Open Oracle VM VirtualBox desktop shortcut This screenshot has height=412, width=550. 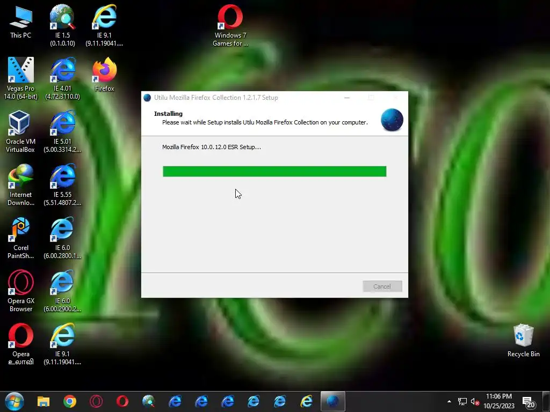pyautogui.click(x=21, y=132)
